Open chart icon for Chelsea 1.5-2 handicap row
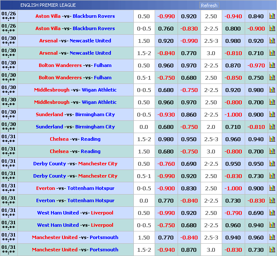 [x=272, y=139]
